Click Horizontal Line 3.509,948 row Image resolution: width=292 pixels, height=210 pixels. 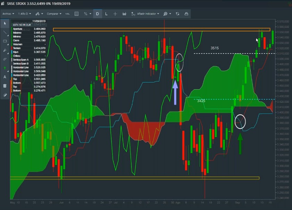point(29,71)
